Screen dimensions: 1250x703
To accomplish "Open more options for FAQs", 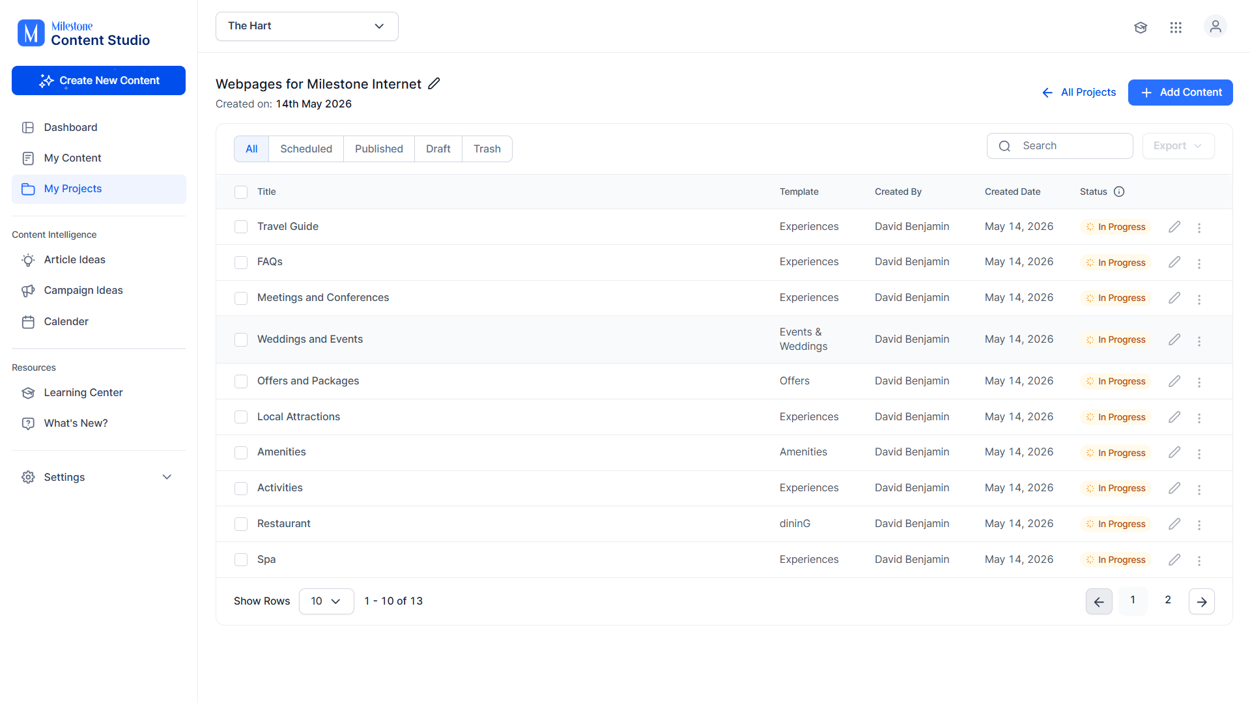I will pyautogui.click(x=1199, y=263).
